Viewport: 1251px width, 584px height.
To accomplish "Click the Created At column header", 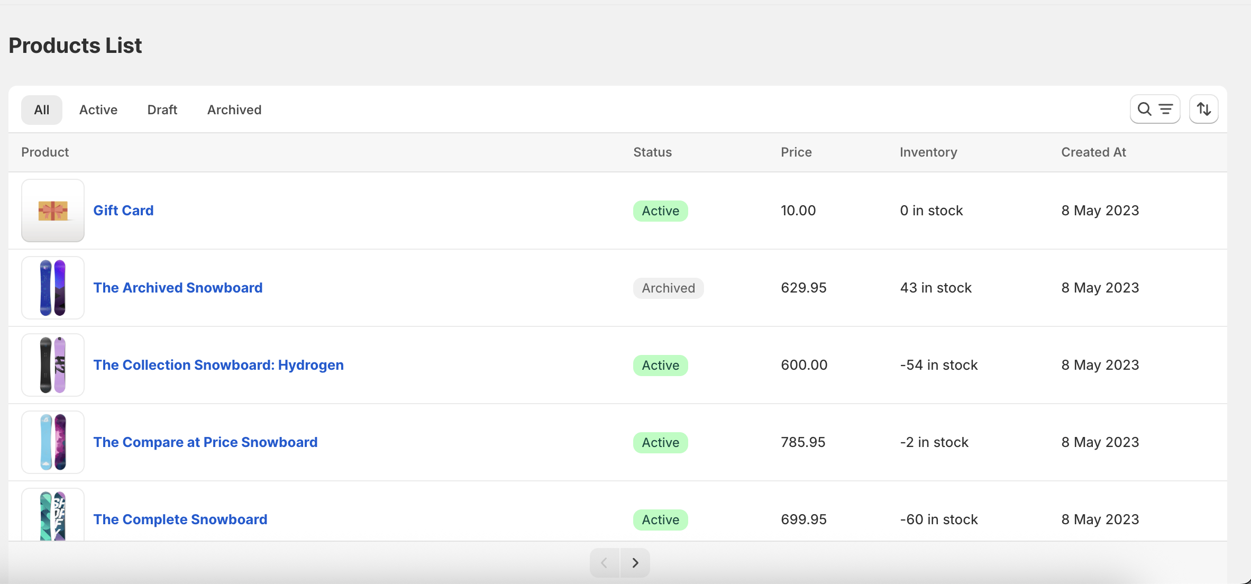I will pyautogui.click(x=1093, y=152).
